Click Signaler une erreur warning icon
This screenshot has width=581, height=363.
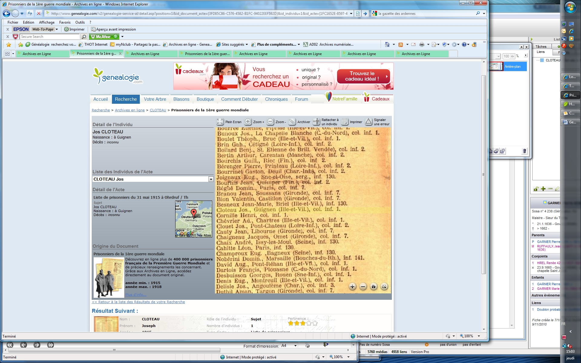point(369,122)
